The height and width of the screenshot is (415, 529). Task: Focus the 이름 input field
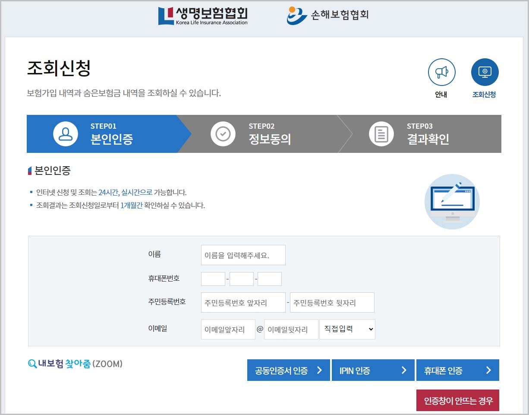click(x=243, y=255)
